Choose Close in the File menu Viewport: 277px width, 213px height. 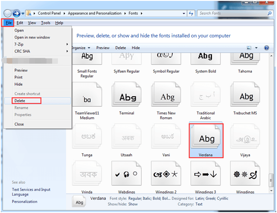38,124
